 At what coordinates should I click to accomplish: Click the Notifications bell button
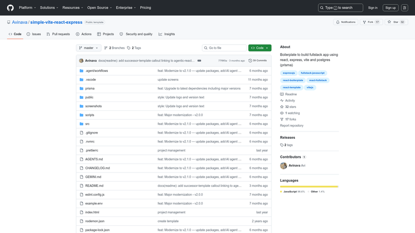[345, 22]
